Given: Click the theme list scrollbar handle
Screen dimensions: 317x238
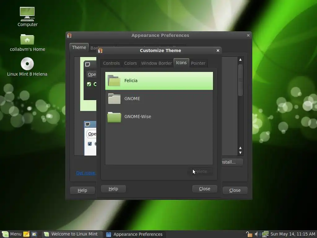Looking at the screenshot, I should tap(240, 80).
